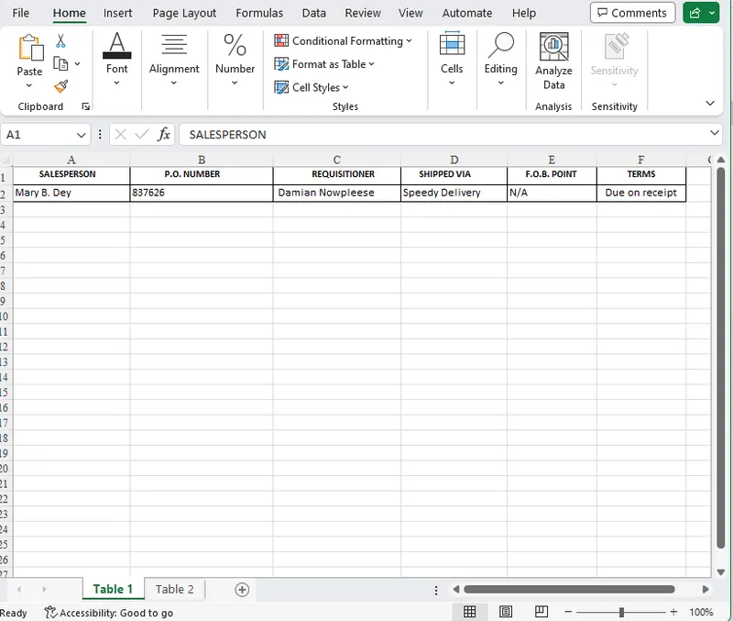This screenshot has height=621, width=733.
Task: Click the Cancel formula X icon
Action: pyautogui.click(x=121, y=135)
